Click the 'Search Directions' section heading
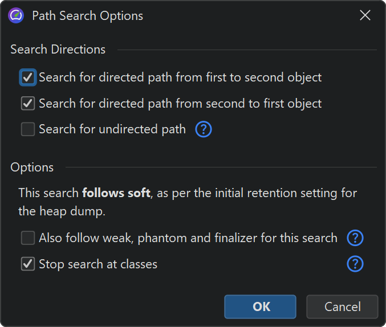 pos(58,50)
